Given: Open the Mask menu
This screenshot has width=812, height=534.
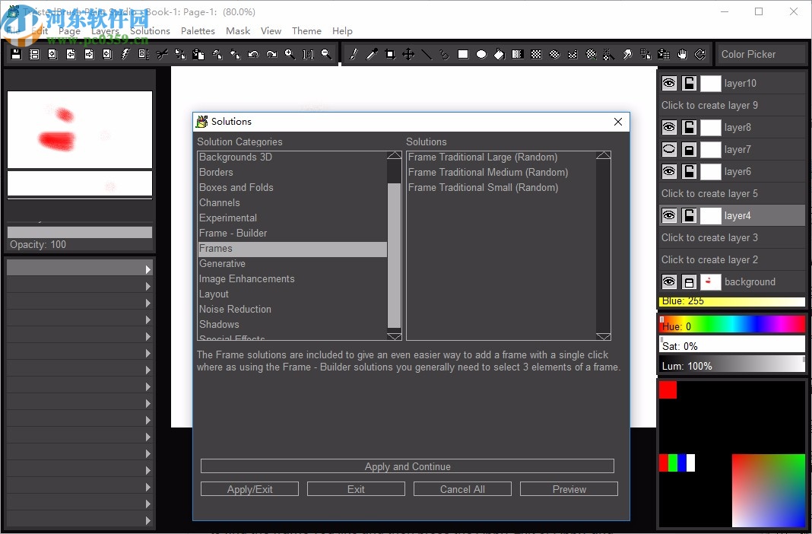Looking at the screenshot, I should 238,31.
